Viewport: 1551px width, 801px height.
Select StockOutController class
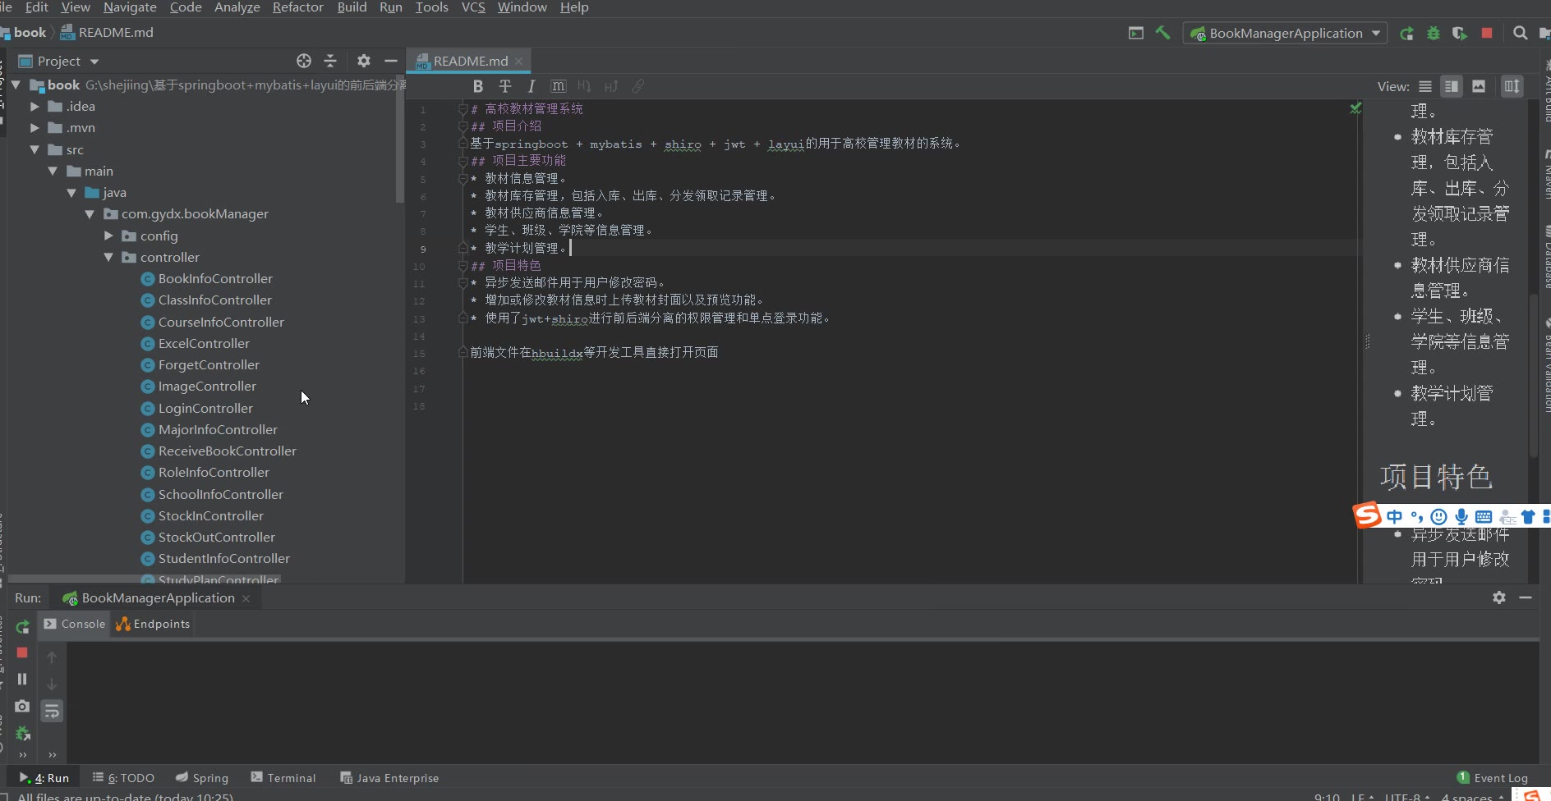pyautogui.click(x=216, y=537)
